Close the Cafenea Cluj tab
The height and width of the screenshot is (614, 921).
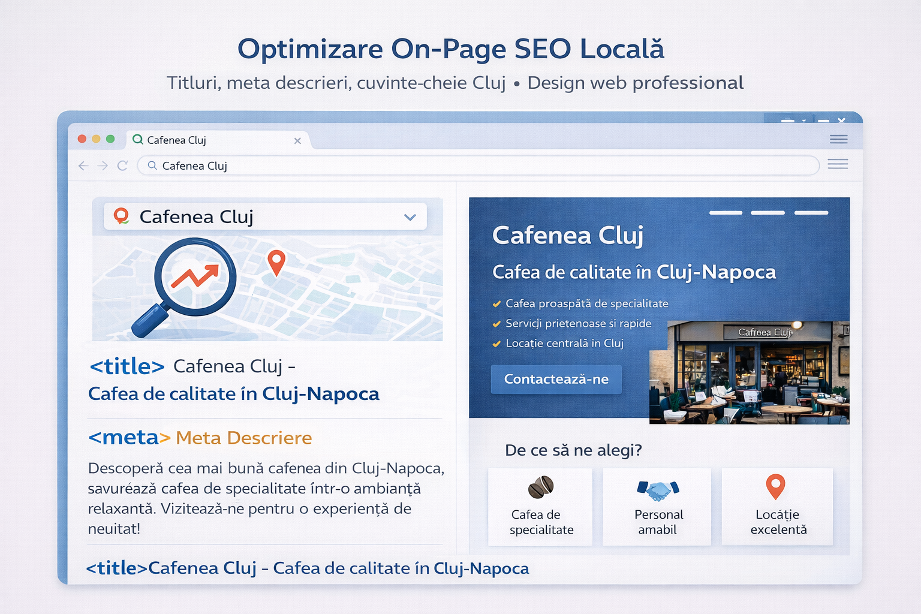pyautogui.click(x=297, y=141)
